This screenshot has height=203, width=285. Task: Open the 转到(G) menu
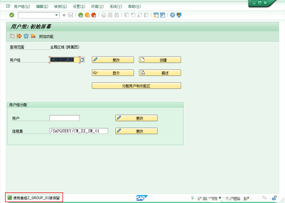click(61, 6)
